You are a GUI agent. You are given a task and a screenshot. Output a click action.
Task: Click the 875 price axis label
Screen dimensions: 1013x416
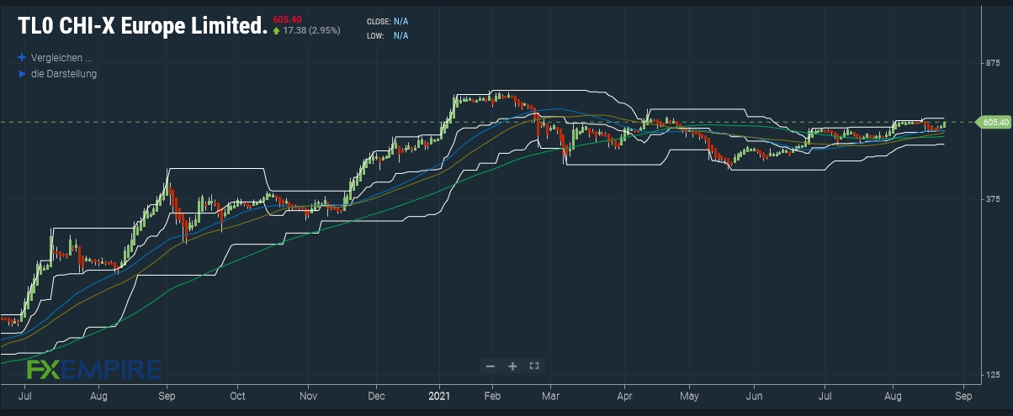992,63
